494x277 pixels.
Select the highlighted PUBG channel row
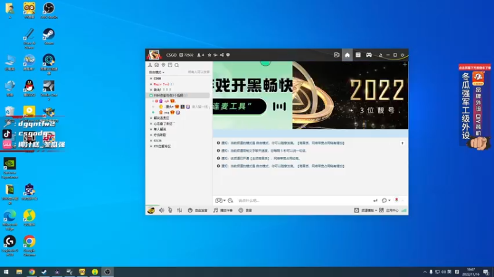point(178,95)
